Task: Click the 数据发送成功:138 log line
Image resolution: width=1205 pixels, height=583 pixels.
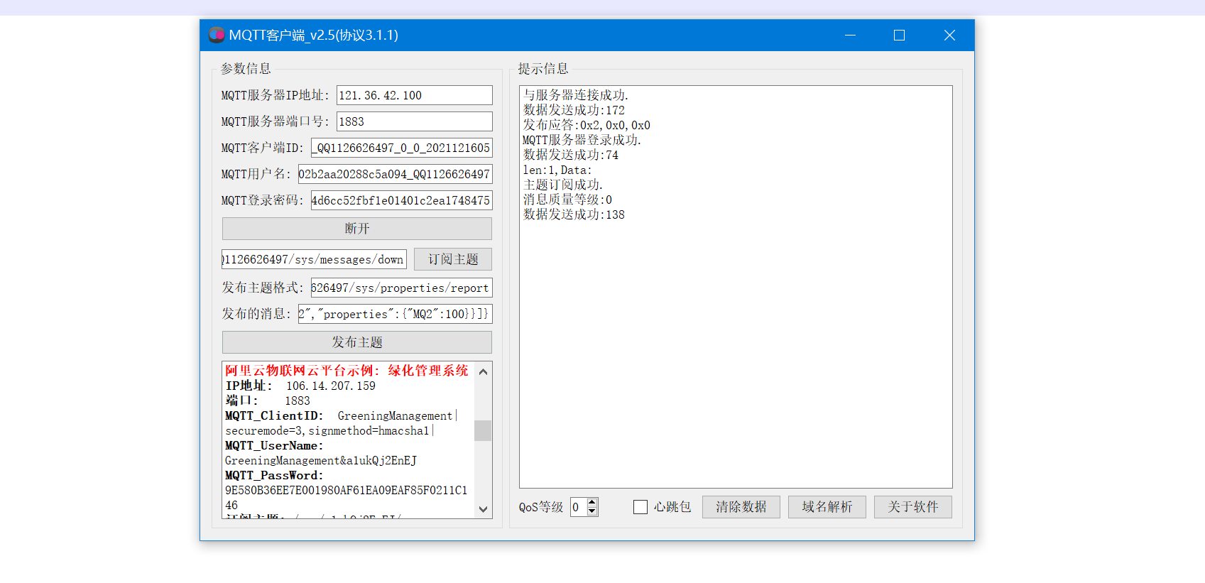Action: (x=574, y=214)
